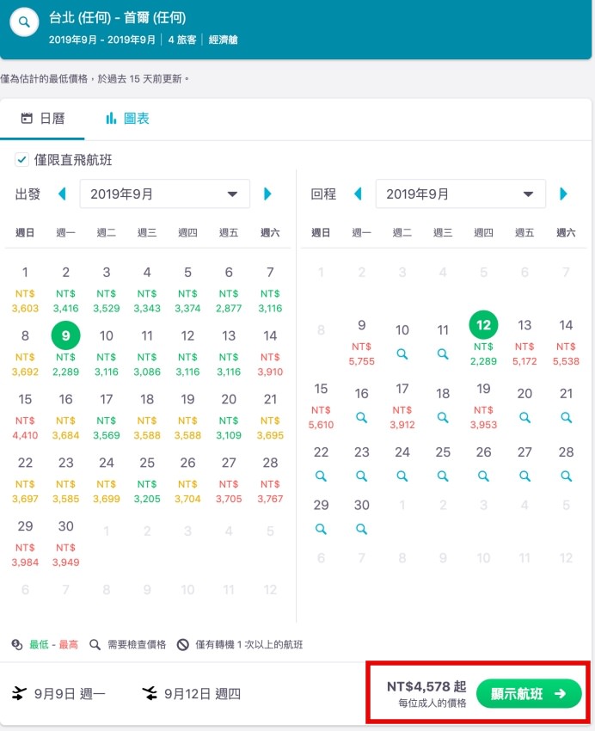Check price for return date 10
Screen dimensions: 595x731
click(x=402, y=354)
